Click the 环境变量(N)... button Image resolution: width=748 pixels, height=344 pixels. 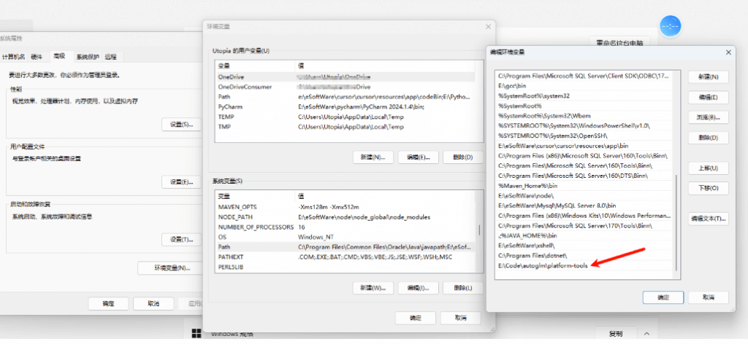(x=172, y=267)
